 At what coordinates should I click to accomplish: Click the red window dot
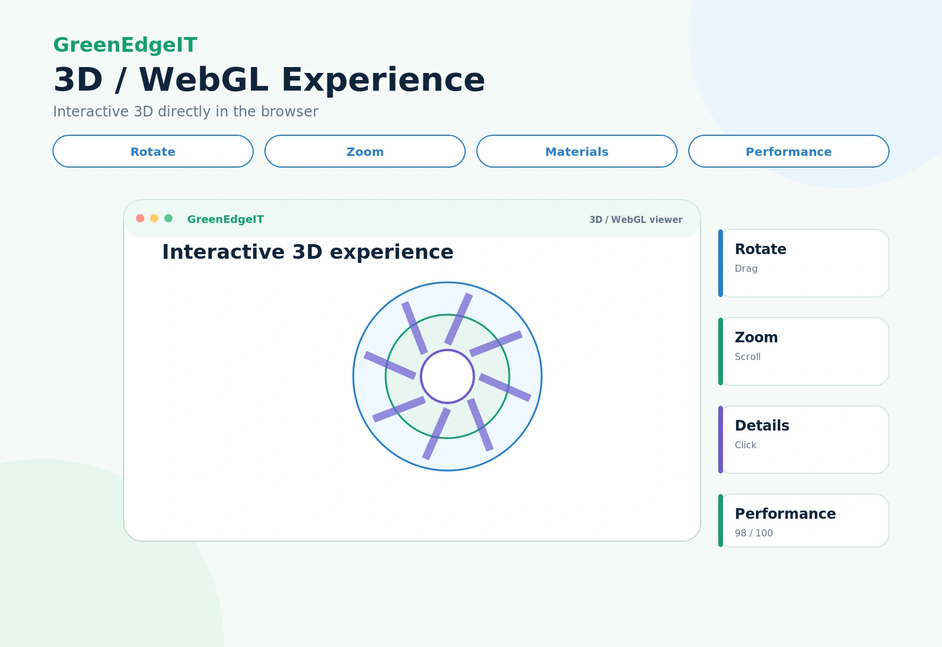[140, 218]
